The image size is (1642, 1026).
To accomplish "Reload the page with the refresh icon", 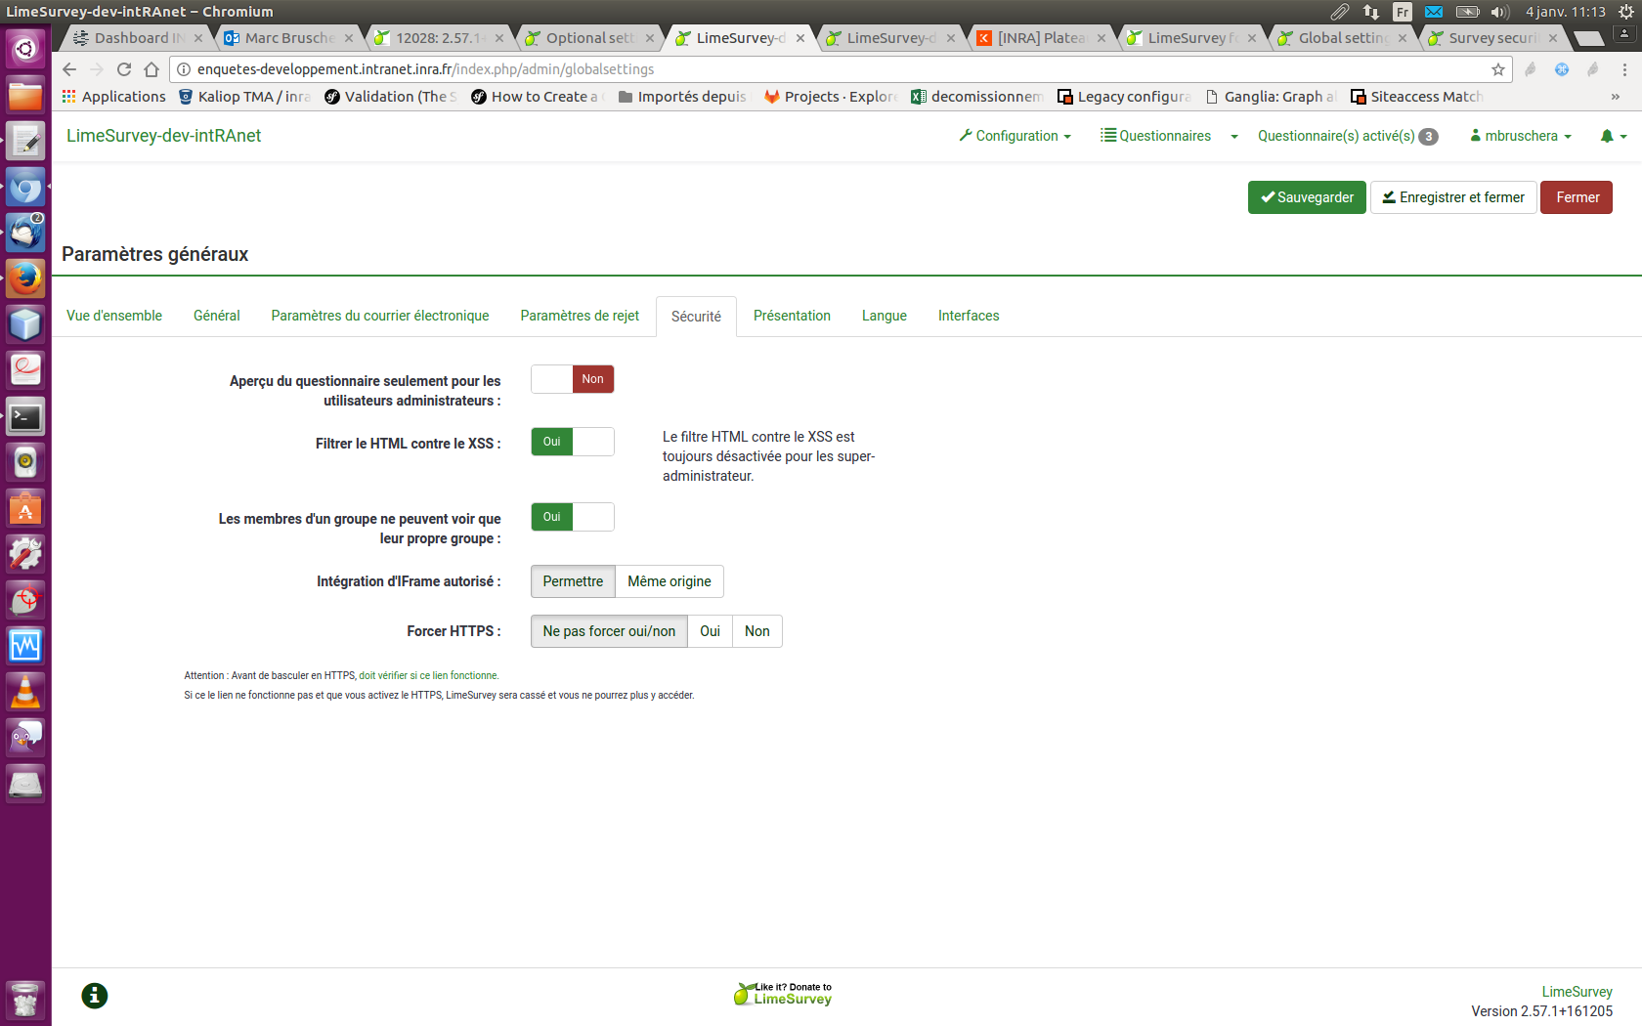I will point(124,69).
